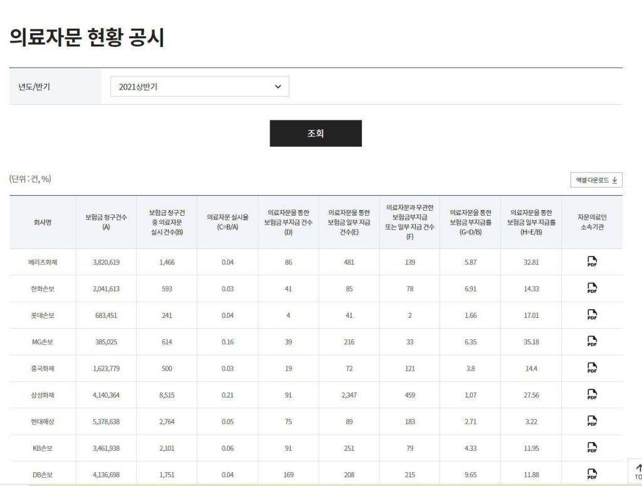
Task: Select the value 1,751 in DB손보 row
Action: (167, 475)
